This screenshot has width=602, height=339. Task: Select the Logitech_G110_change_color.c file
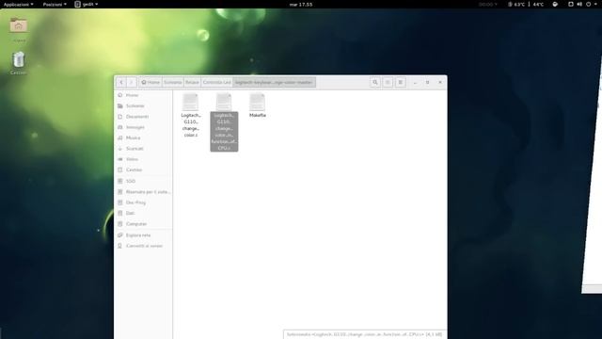pyautogui.click(x=191, y=115)
